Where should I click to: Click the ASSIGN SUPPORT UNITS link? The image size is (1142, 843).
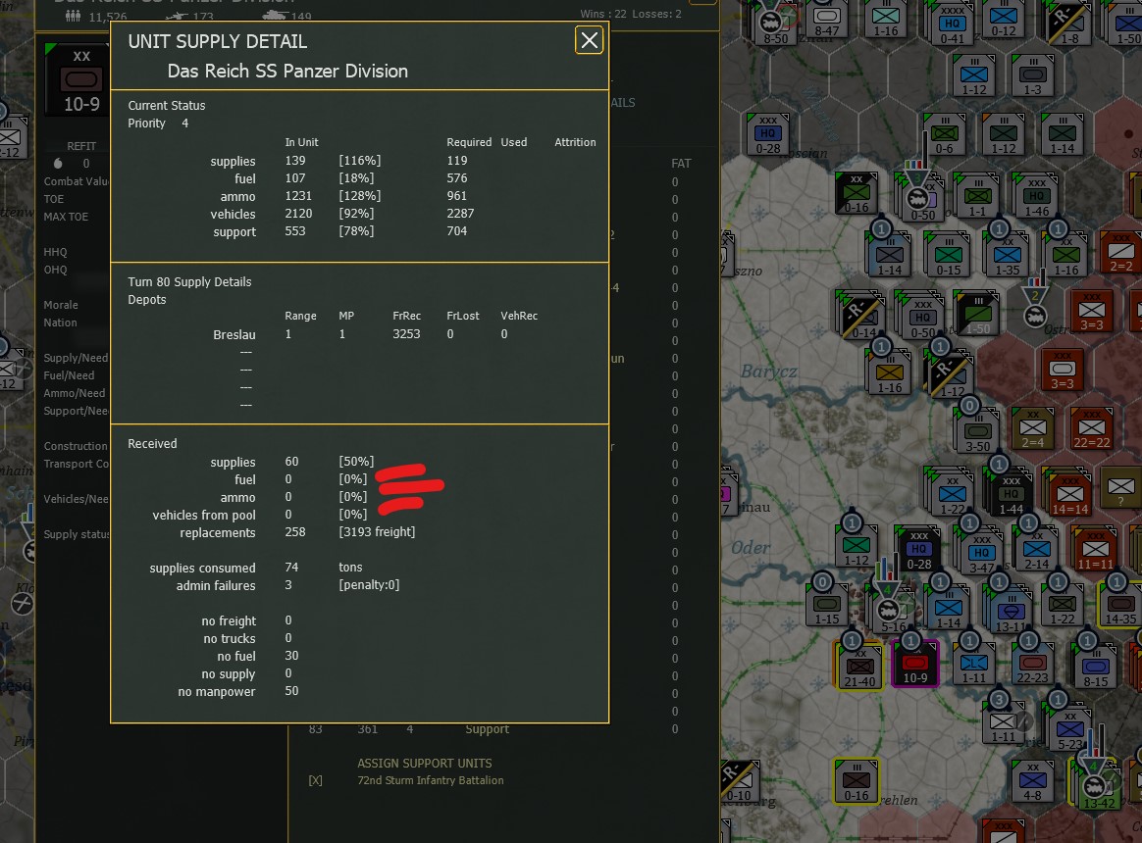click(425, 763)
